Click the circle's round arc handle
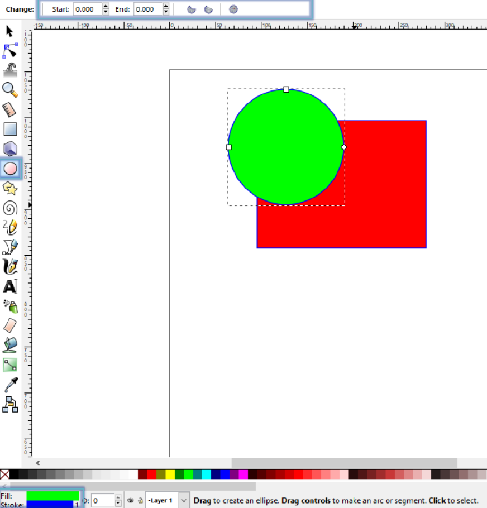Image resolution: width=487 pixels, height=508 pixels. (x=344, y=147)
